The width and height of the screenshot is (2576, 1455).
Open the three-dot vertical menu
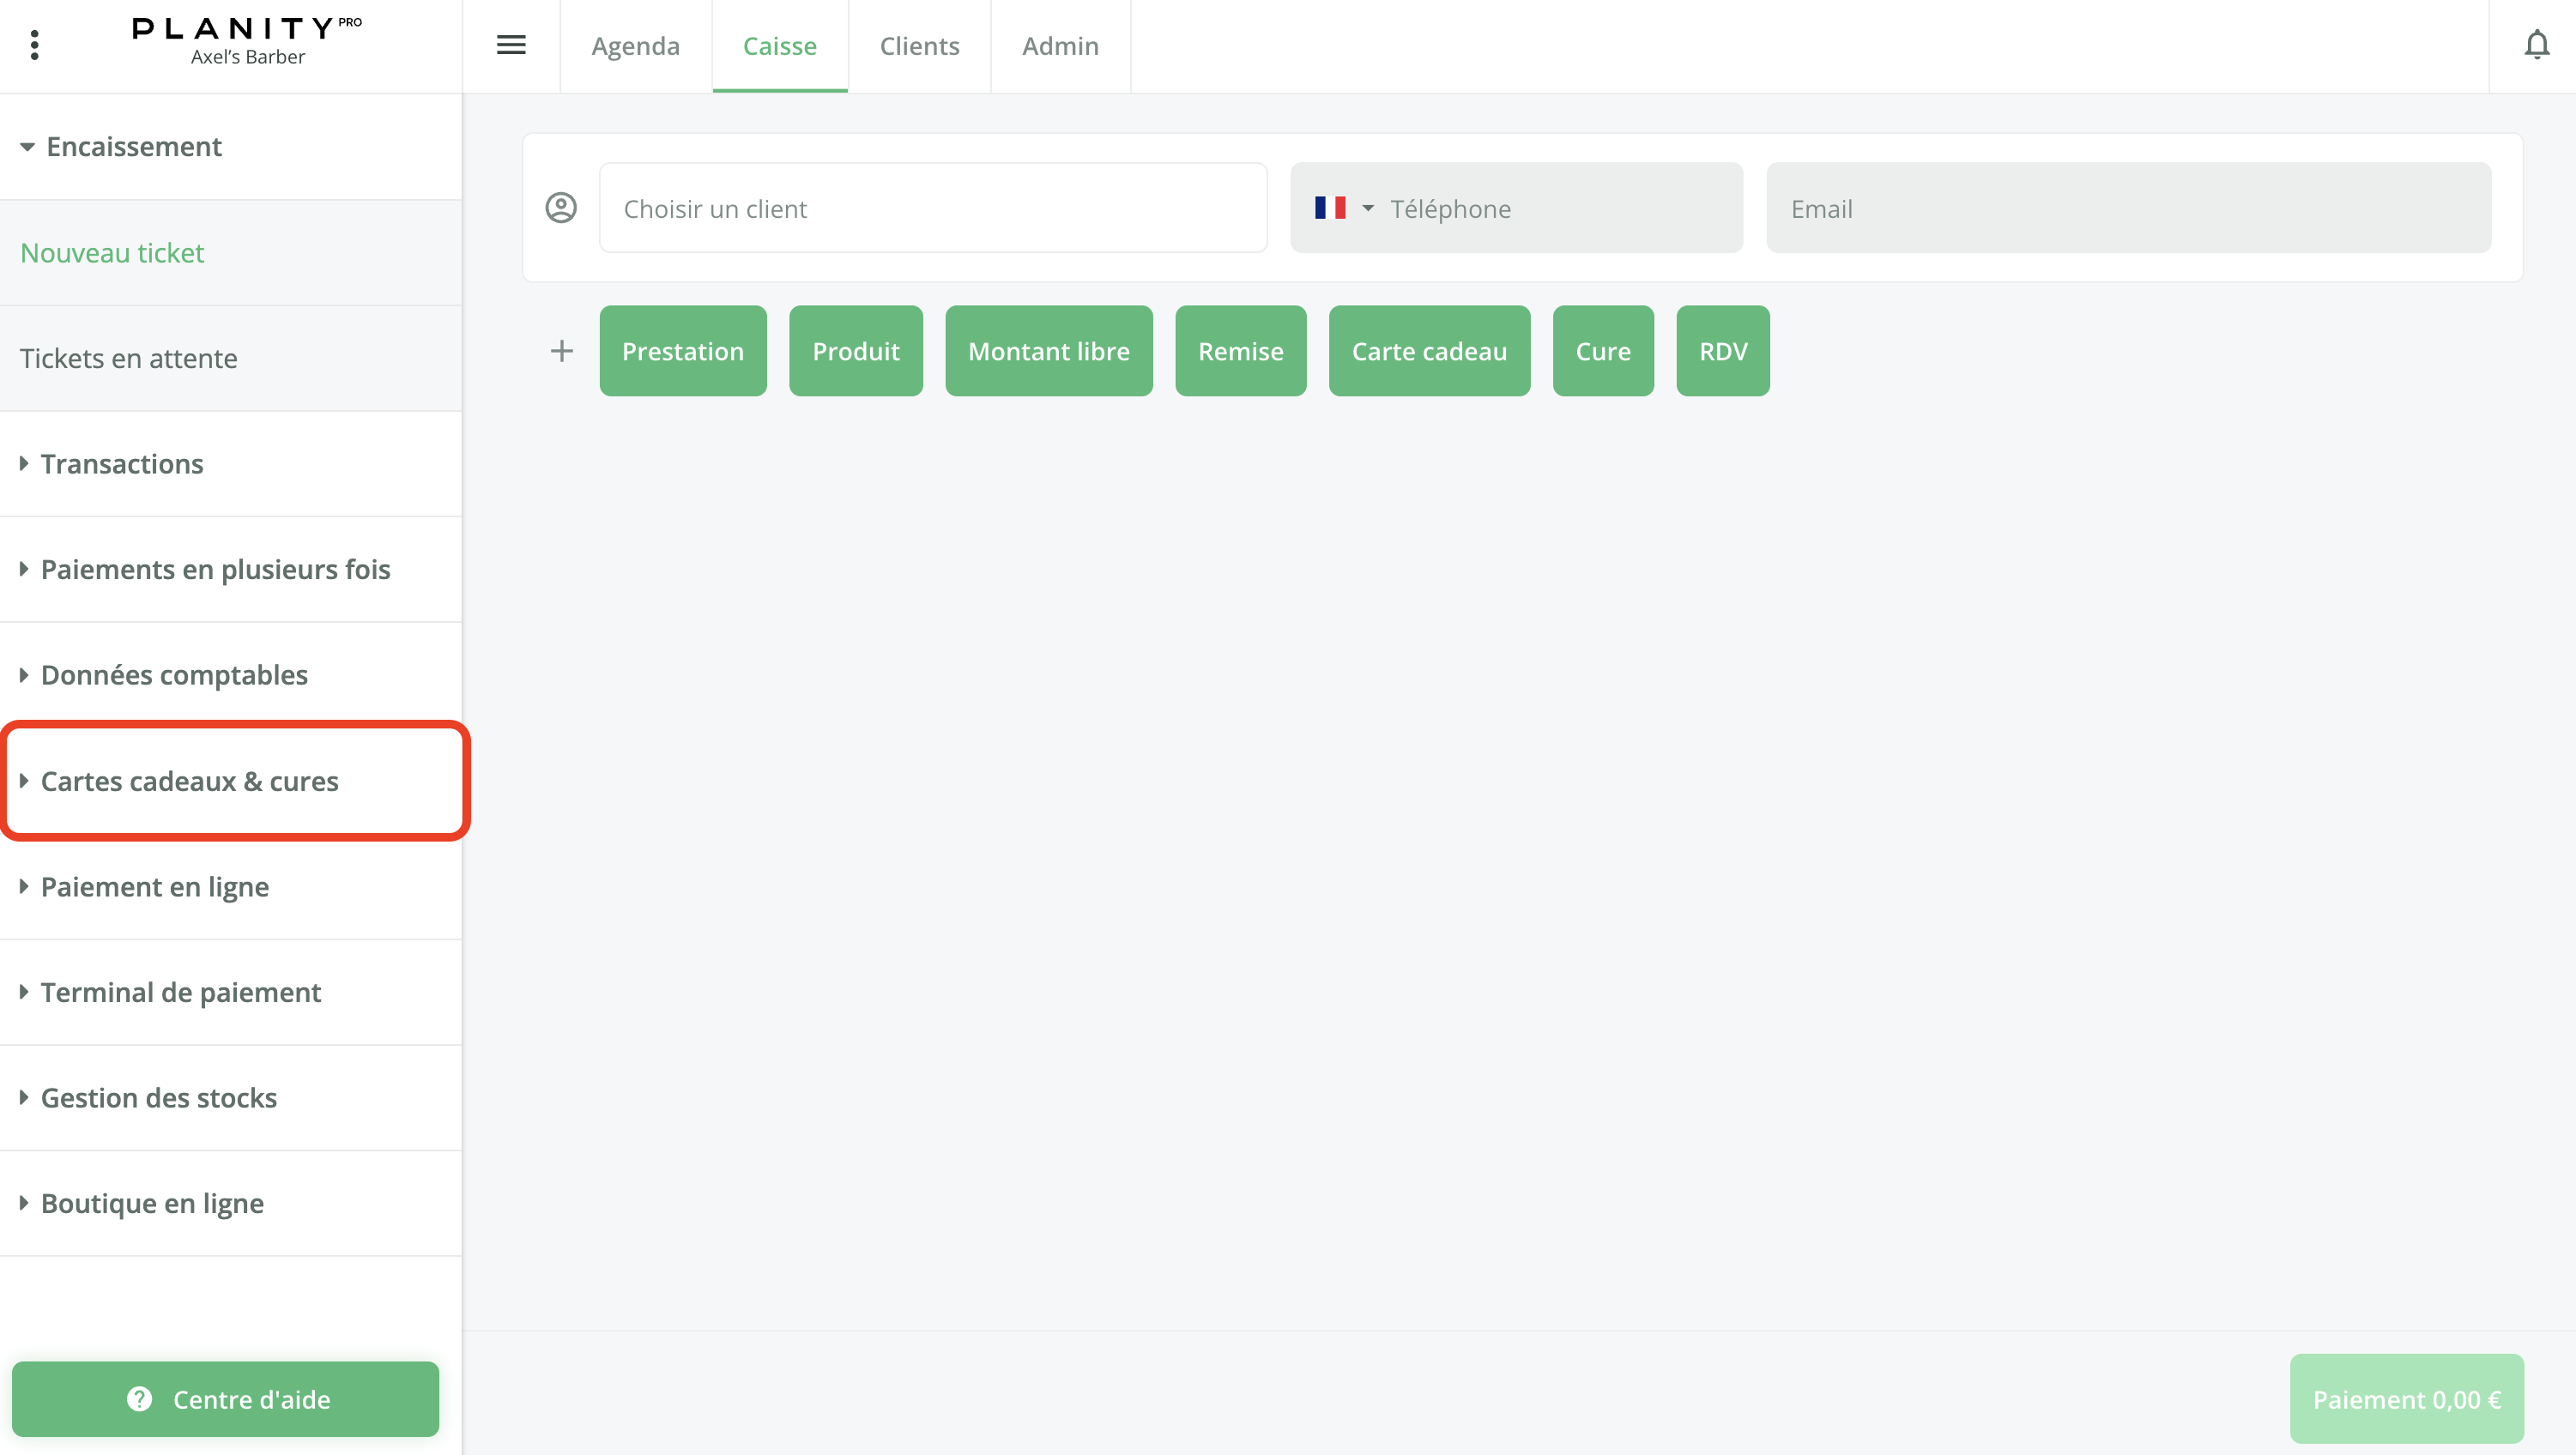pos(35,45)
